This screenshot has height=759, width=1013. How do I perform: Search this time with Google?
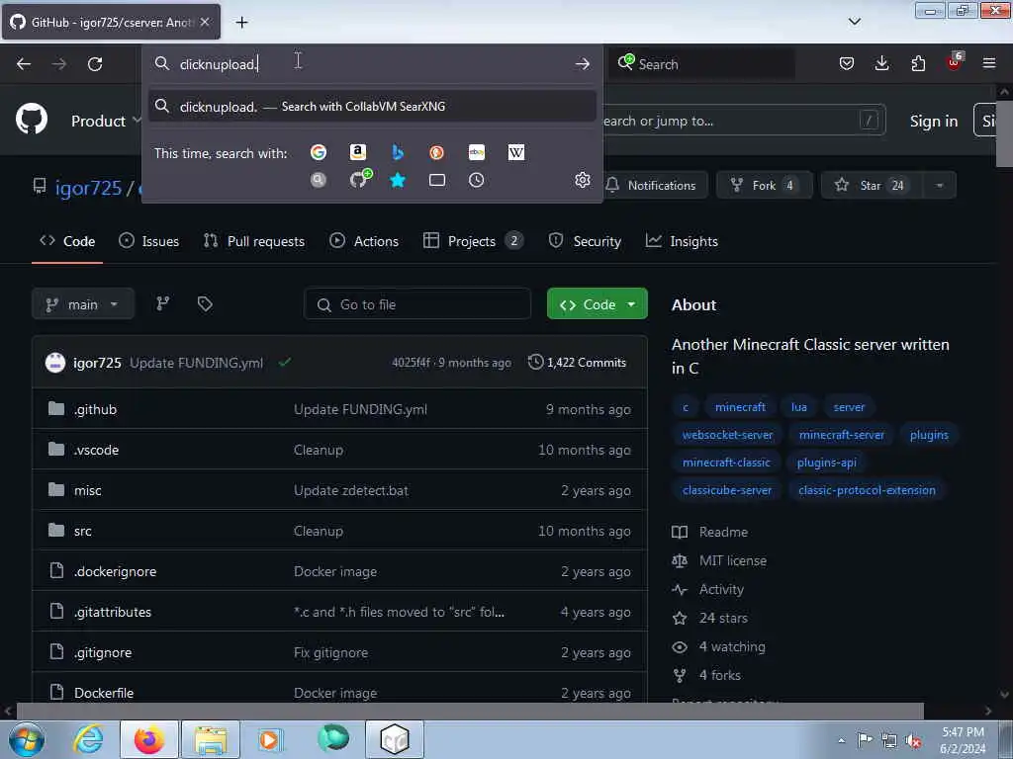coord(318,152)
